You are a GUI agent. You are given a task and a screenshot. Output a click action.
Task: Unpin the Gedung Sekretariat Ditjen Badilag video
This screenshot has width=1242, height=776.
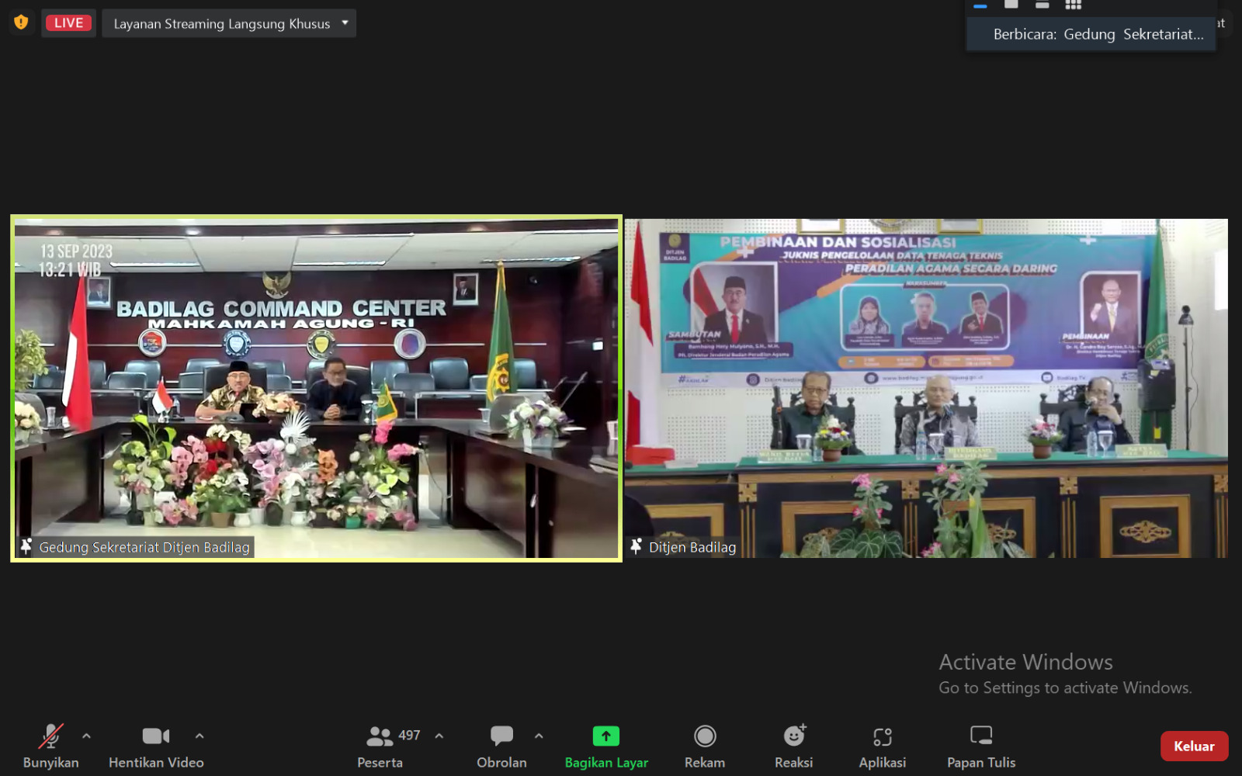(x=26, y=547)
